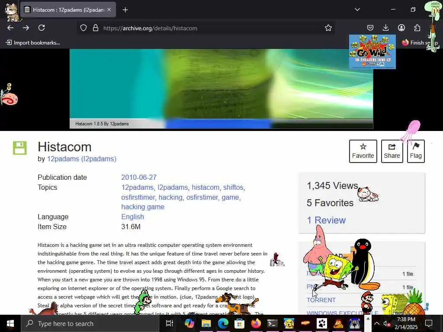This screenshot has height=332, width=443.
Task: Launch Copilot from the taskbar
Action: pyautogui.click(x=189, y=323)
